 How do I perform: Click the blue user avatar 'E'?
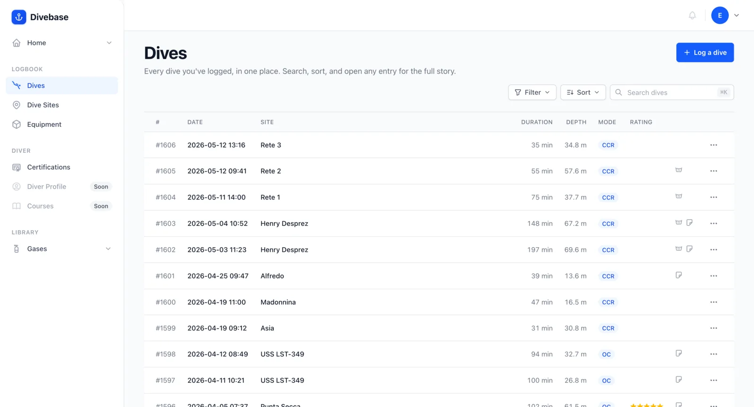coord(720,16)
